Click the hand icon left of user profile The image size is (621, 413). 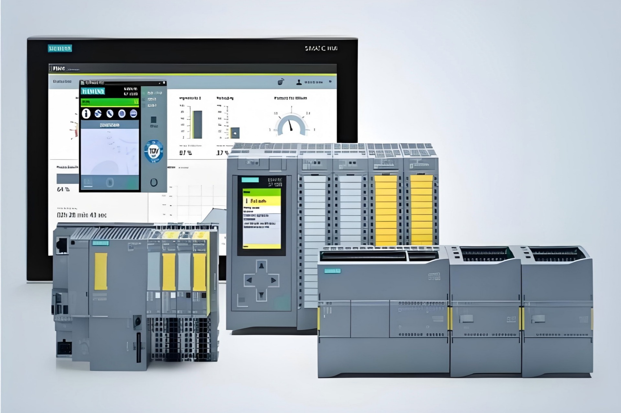click(x=281, y=82)
